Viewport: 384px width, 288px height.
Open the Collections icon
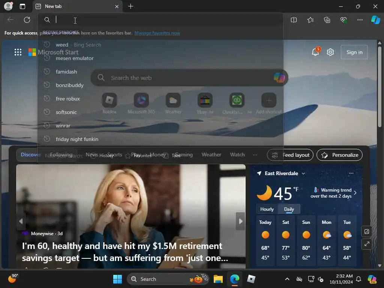click(x=327, y=20)
